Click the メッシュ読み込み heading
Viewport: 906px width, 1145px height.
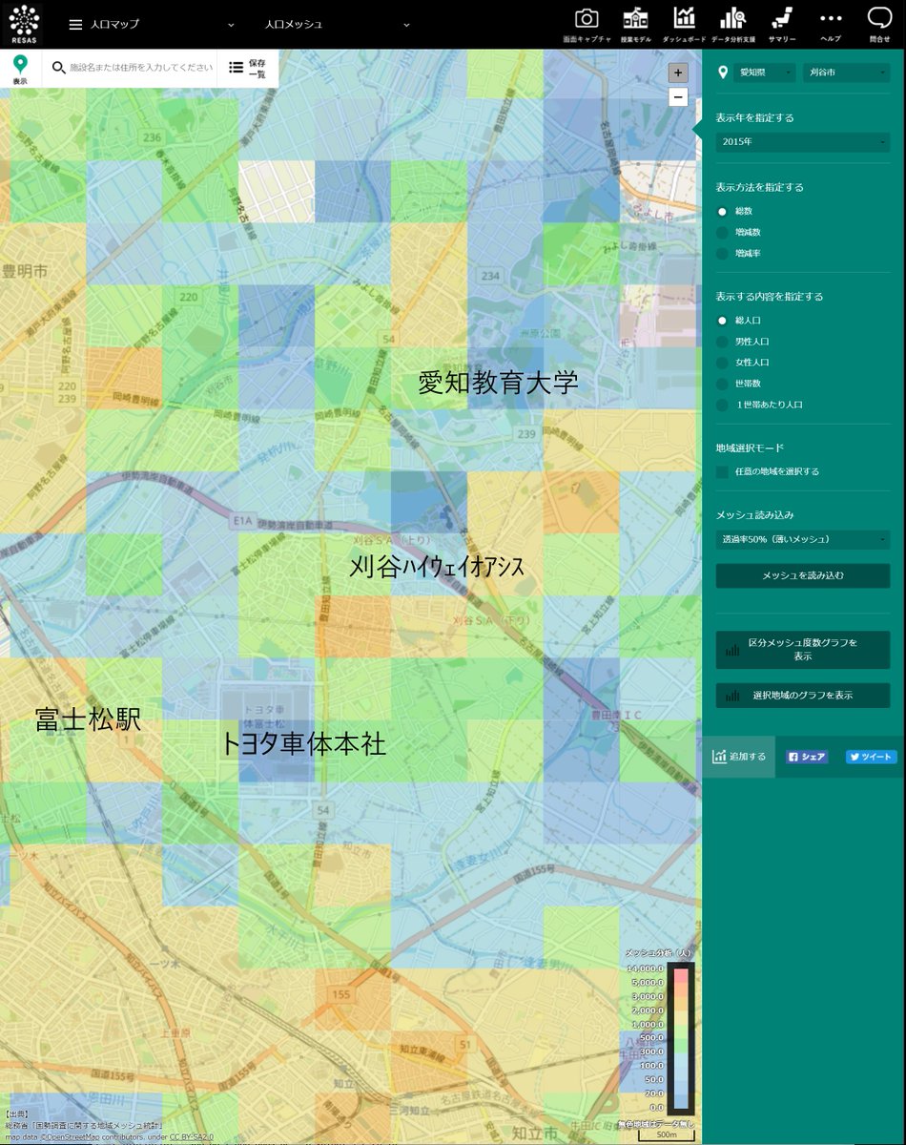click(755, 515)
